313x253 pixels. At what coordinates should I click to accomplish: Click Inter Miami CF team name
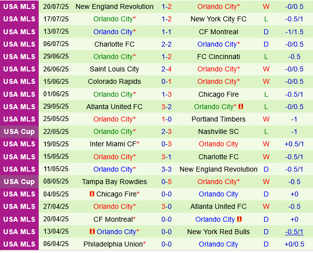point(112,144)
